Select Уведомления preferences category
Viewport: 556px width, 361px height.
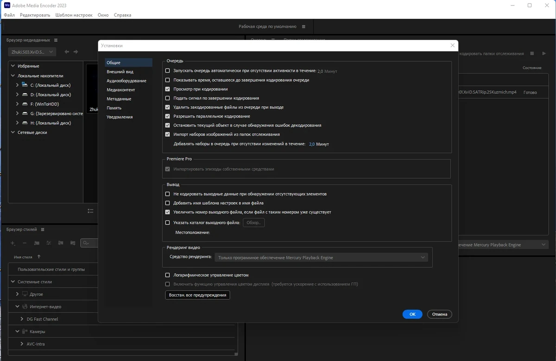click(x=128, y=117)
